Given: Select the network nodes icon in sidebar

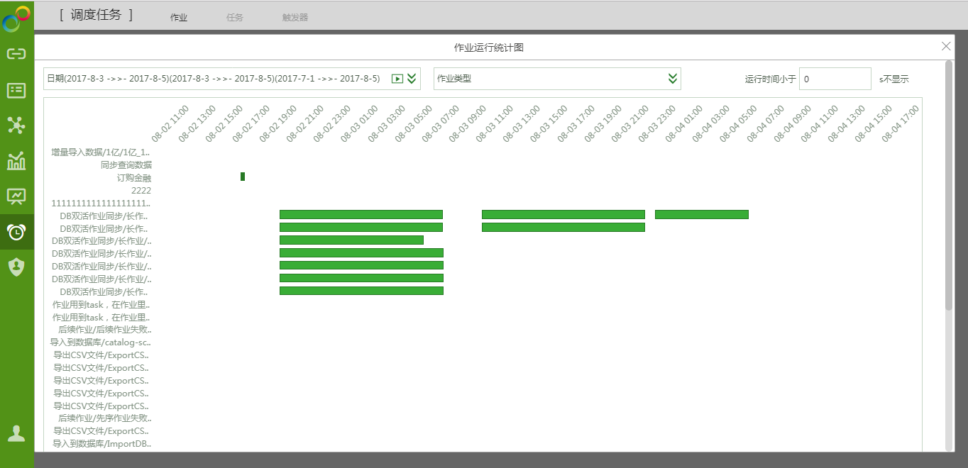Looking at the screenshot, I should tap(16, 126).
